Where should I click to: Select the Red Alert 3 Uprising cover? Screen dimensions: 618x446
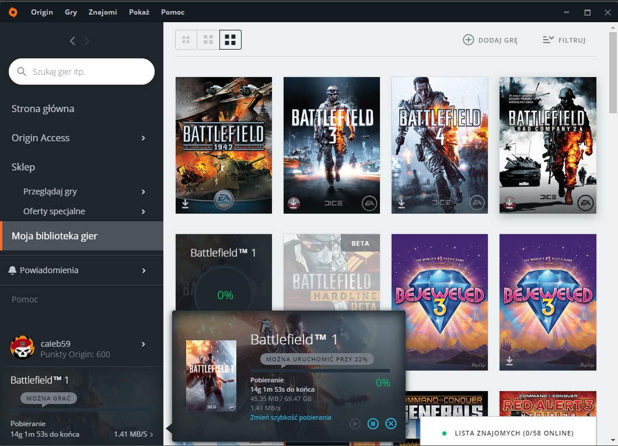click(548, 403)
